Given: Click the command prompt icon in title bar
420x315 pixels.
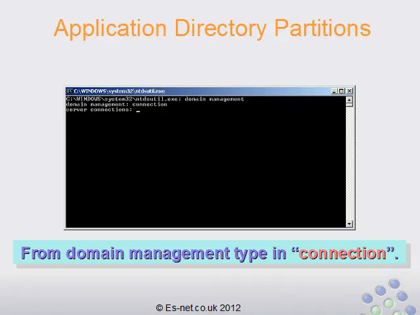Looking at the screenshot, I should click(x=69, y=91).
